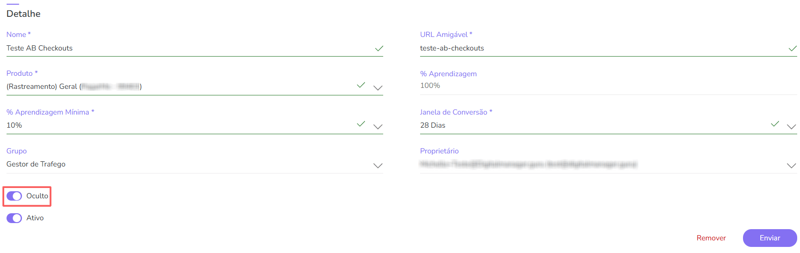Click the Remover link
800x253 pixels.
[711, 238]
